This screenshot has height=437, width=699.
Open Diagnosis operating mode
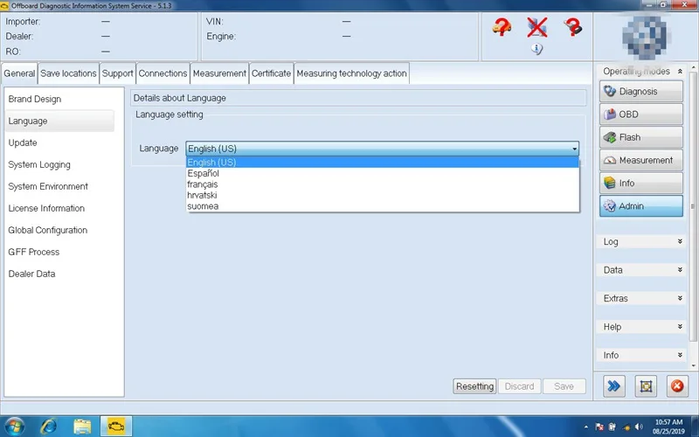click(x=640, y=92)
